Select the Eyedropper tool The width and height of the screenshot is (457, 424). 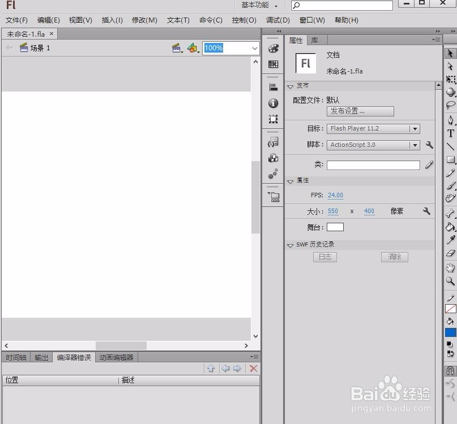(x=451, y=240)
